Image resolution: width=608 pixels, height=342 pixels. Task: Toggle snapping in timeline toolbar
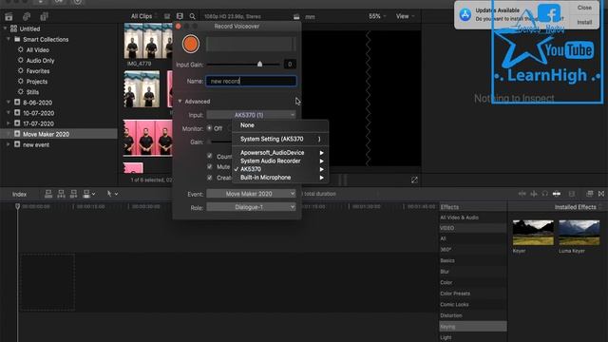[x=557, y=194]
